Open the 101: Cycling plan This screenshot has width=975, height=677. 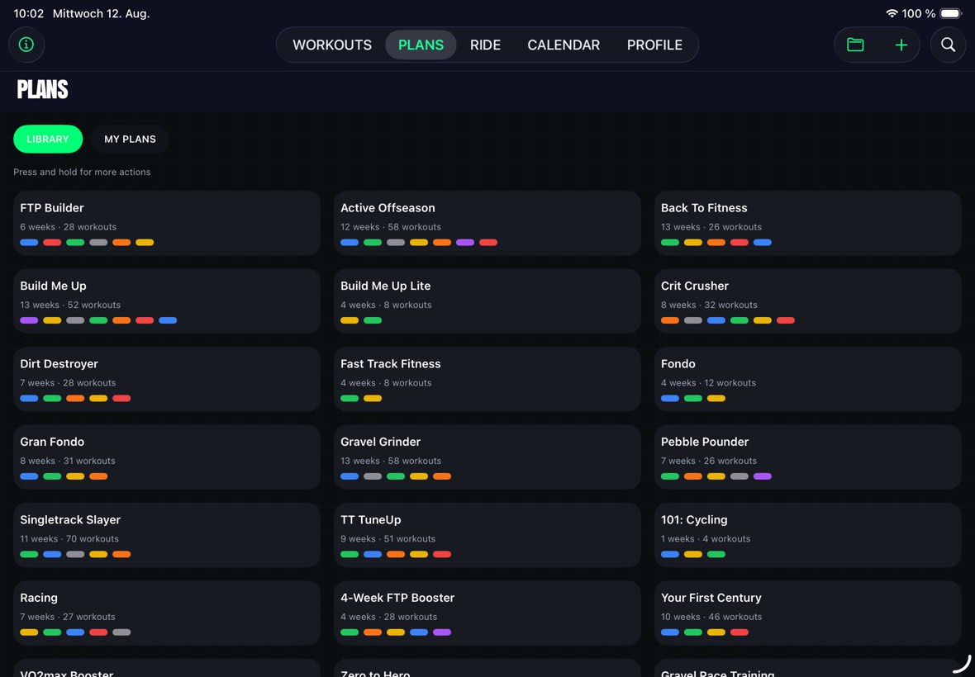[x=808, y=535]
